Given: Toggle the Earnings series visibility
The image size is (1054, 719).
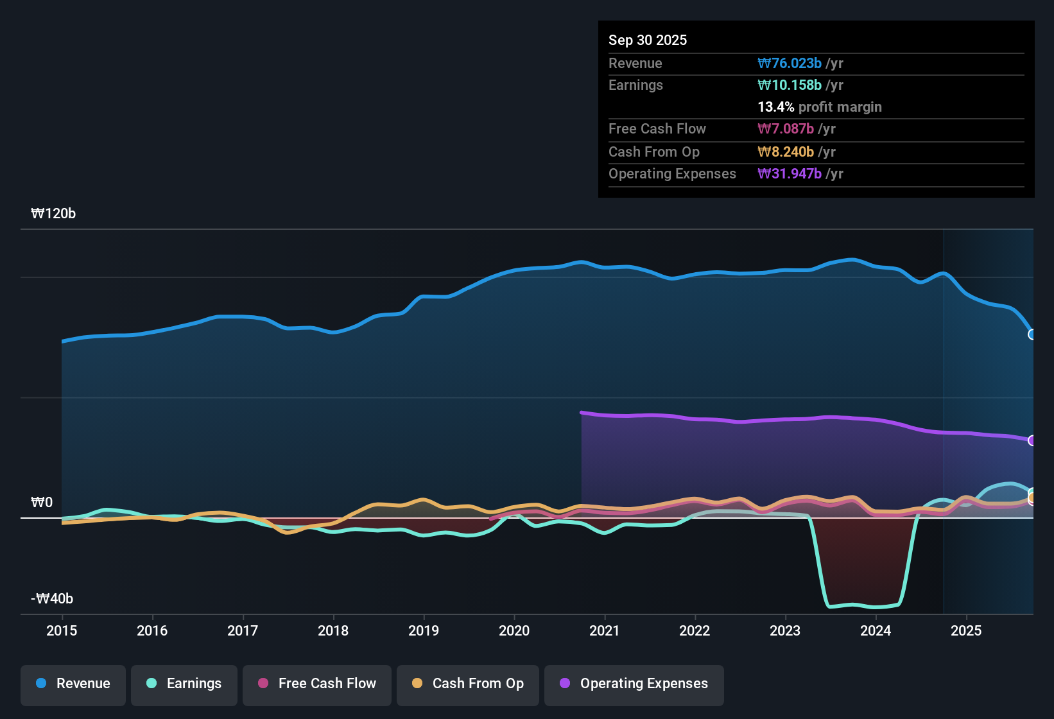Looking at the screenshot, I should (184, 684).
